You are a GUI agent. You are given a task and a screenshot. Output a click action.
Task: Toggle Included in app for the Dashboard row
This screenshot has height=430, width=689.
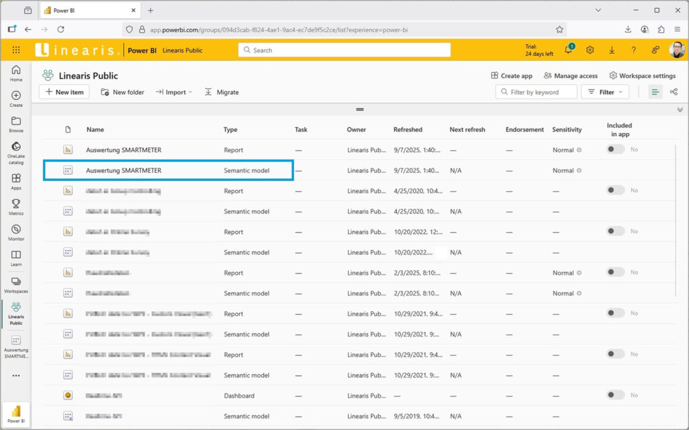pyautogui.click(x=615, y=395)
